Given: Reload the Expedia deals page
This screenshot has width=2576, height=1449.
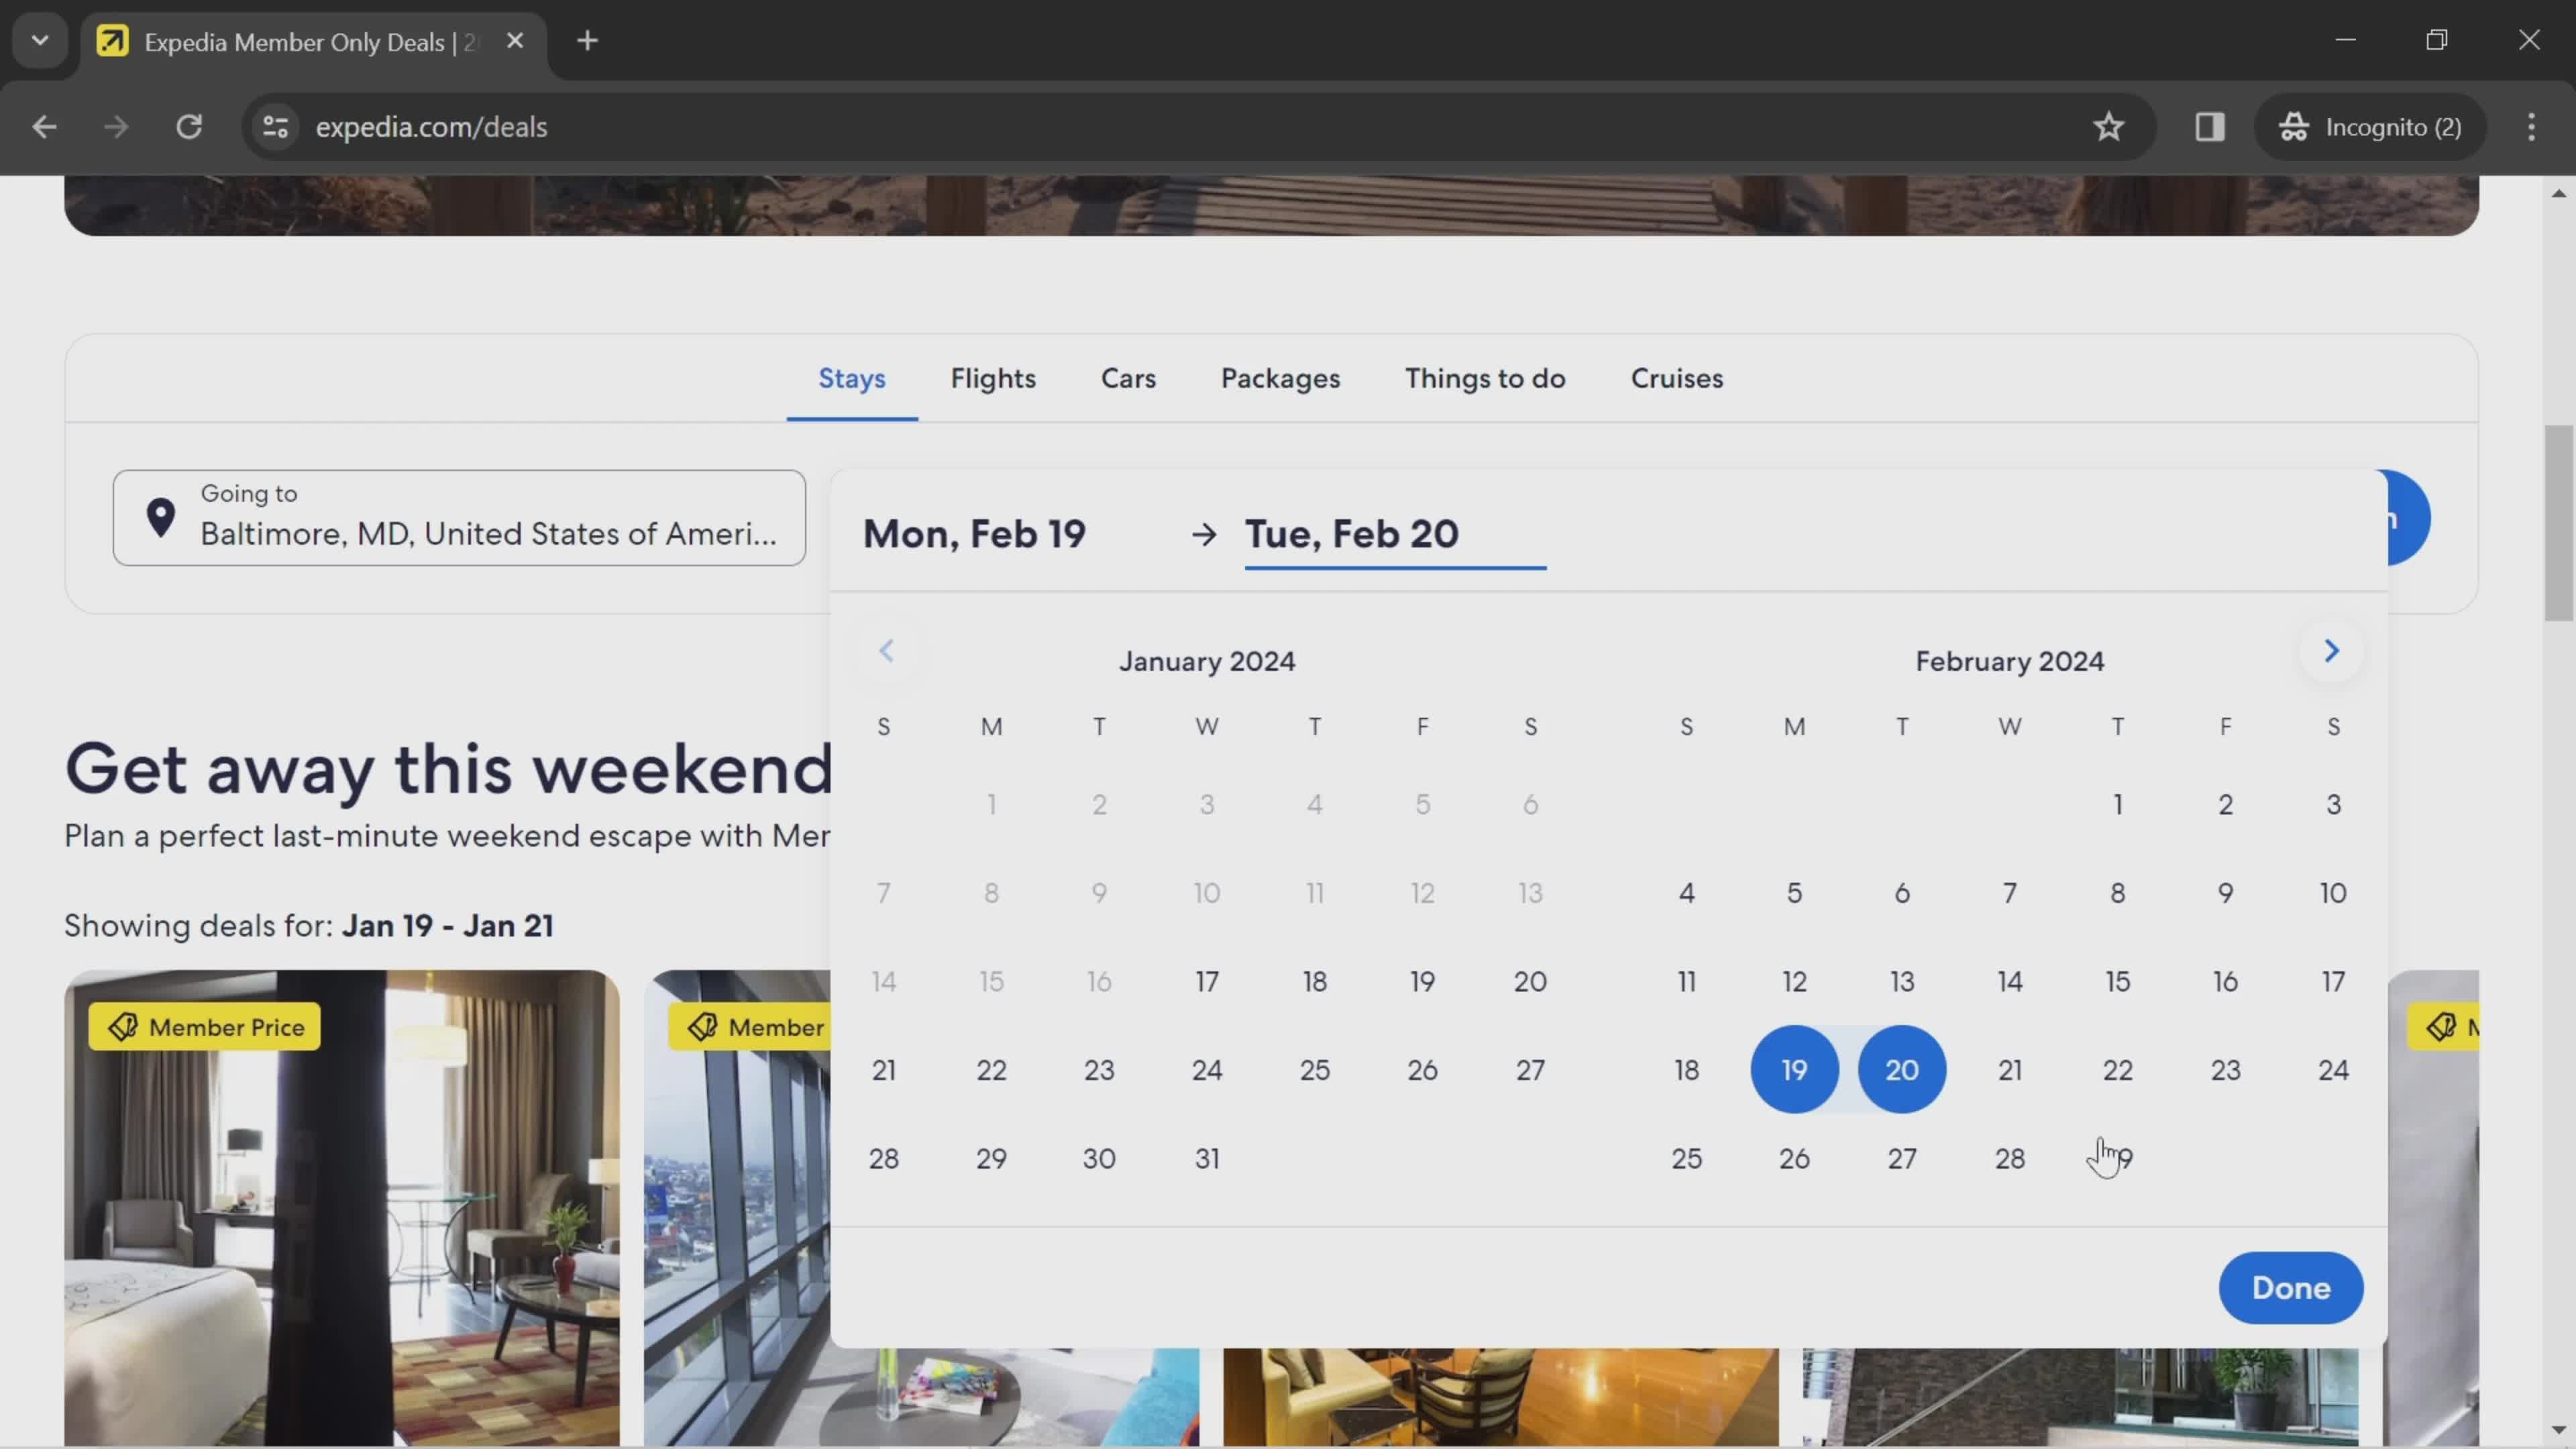Looking at the screenshot, I should pos(189,127).
